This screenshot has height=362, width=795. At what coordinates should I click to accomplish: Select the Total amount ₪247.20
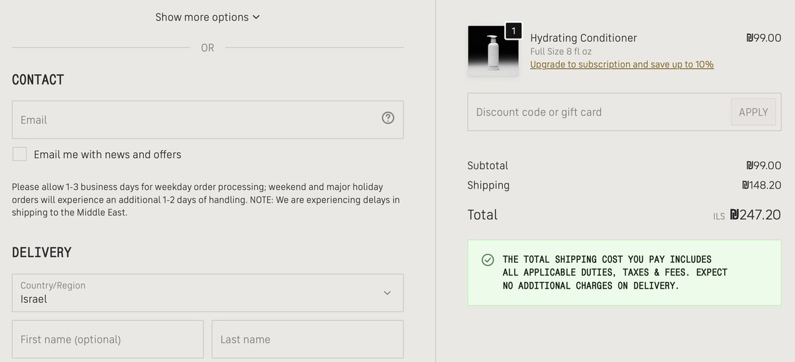tap(755, 214)
